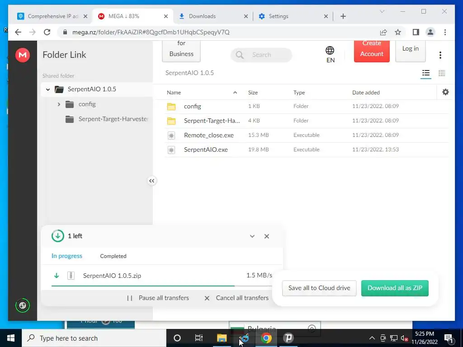Bookmark this page with star icon

[x=398, y=32]
